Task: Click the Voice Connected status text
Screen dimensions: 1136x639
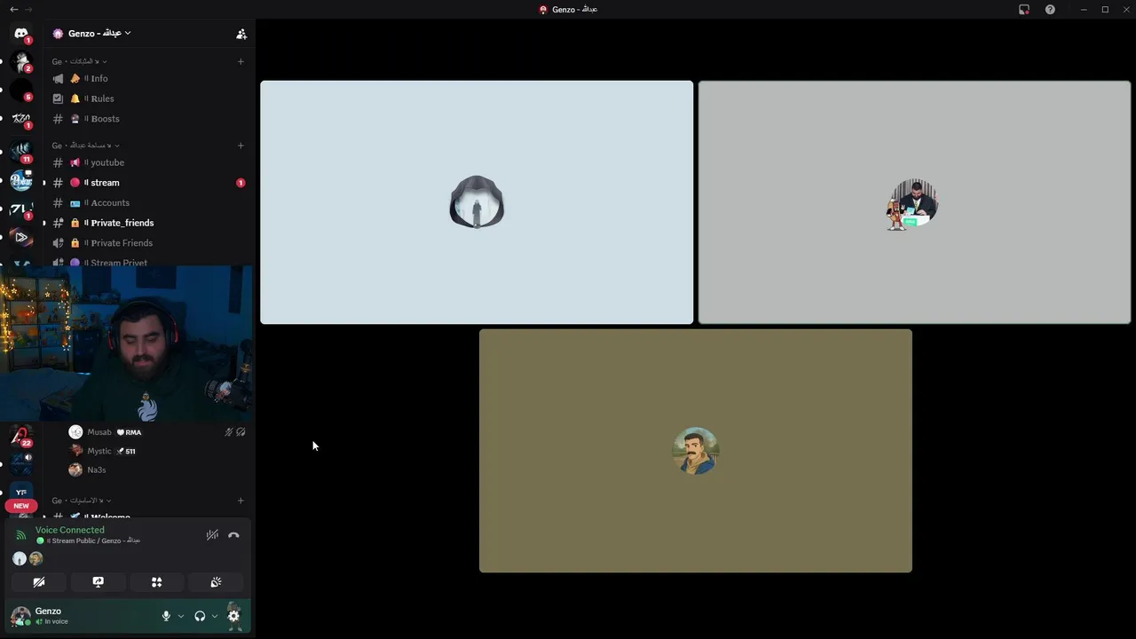Action: point(70,530)
